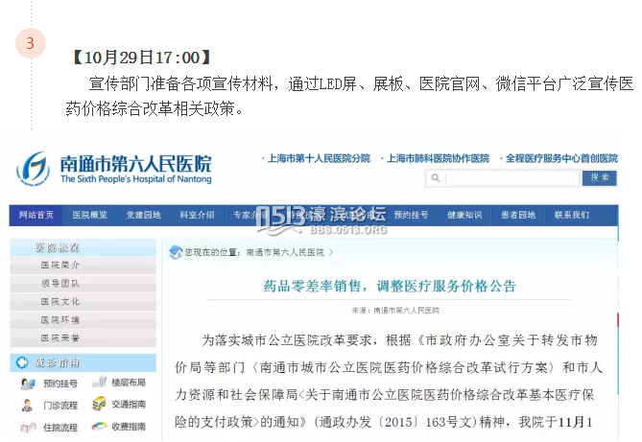Open 医院简介 in the left sidebar
Viewport: 642px width, 442px height.
tap(59, 265)
